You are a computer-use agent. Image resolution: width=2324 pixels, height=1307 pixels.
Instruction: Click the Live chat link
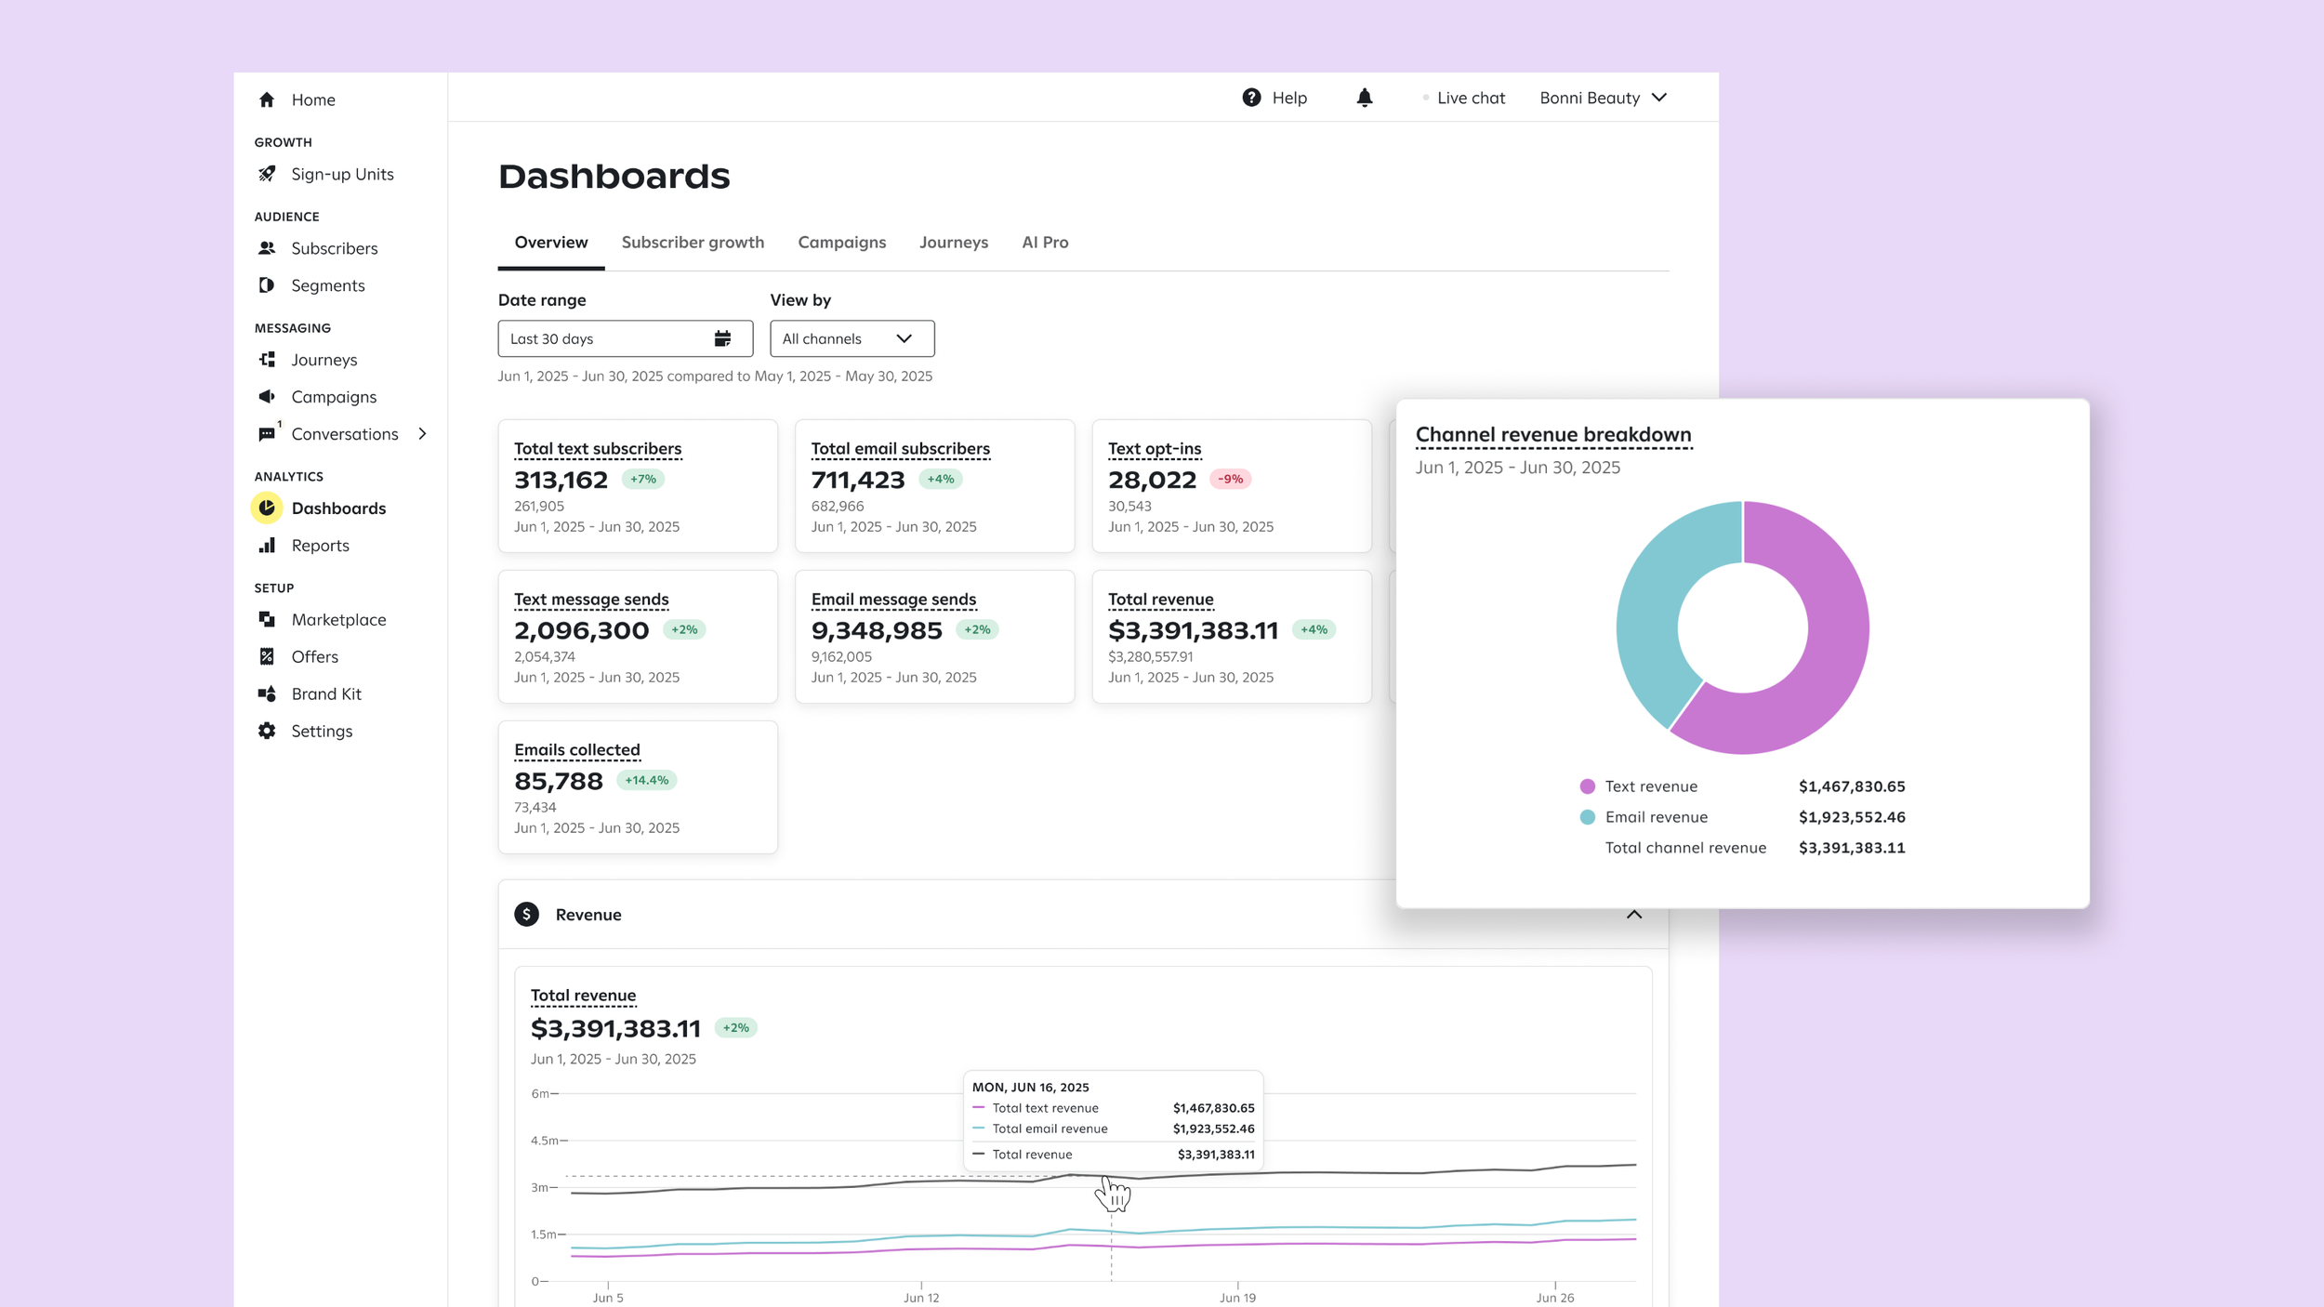click(1470, 98)
